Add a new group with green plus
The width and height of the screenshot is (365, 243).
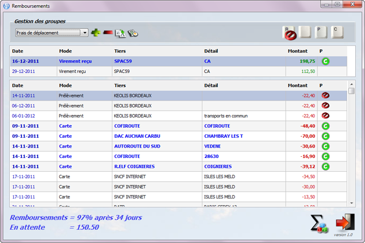pyautogui.click(x=96, y=32)
